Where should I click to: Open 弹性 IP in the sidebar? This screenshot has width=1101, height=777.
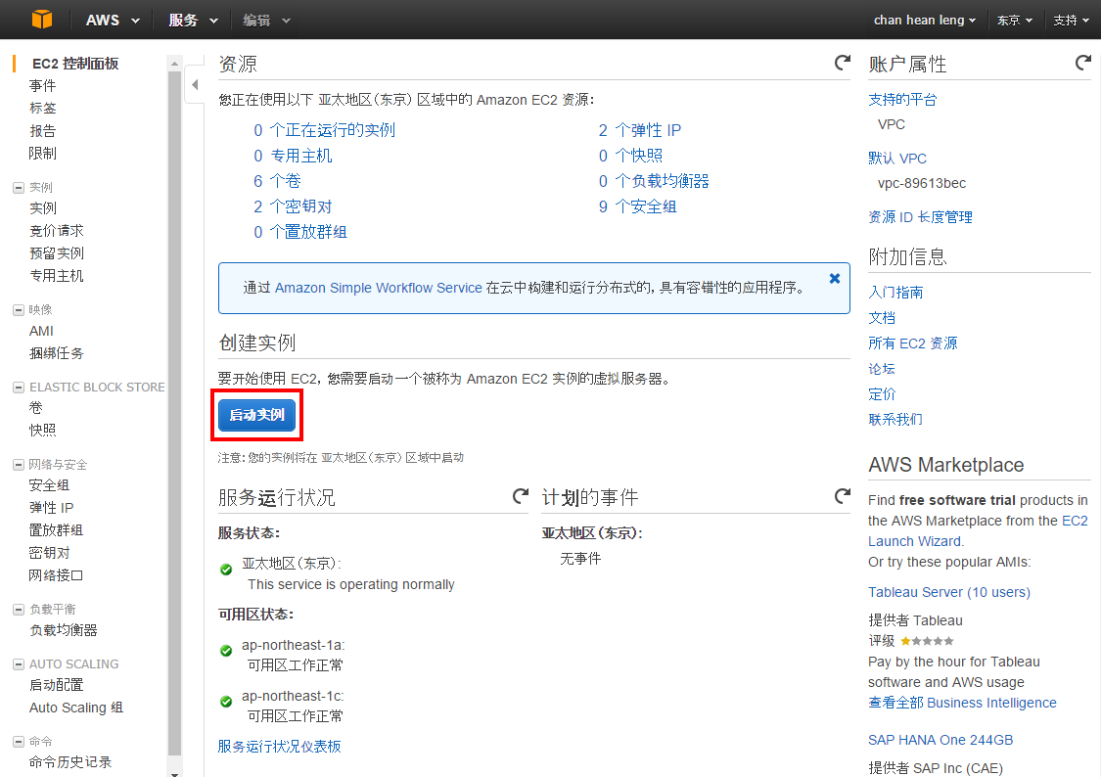click(51, 508)
